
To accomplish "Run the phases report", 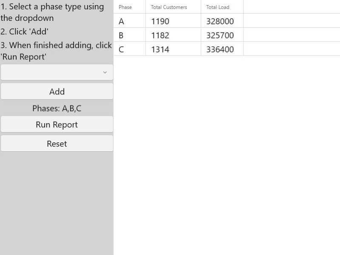I will click(57, 124).
